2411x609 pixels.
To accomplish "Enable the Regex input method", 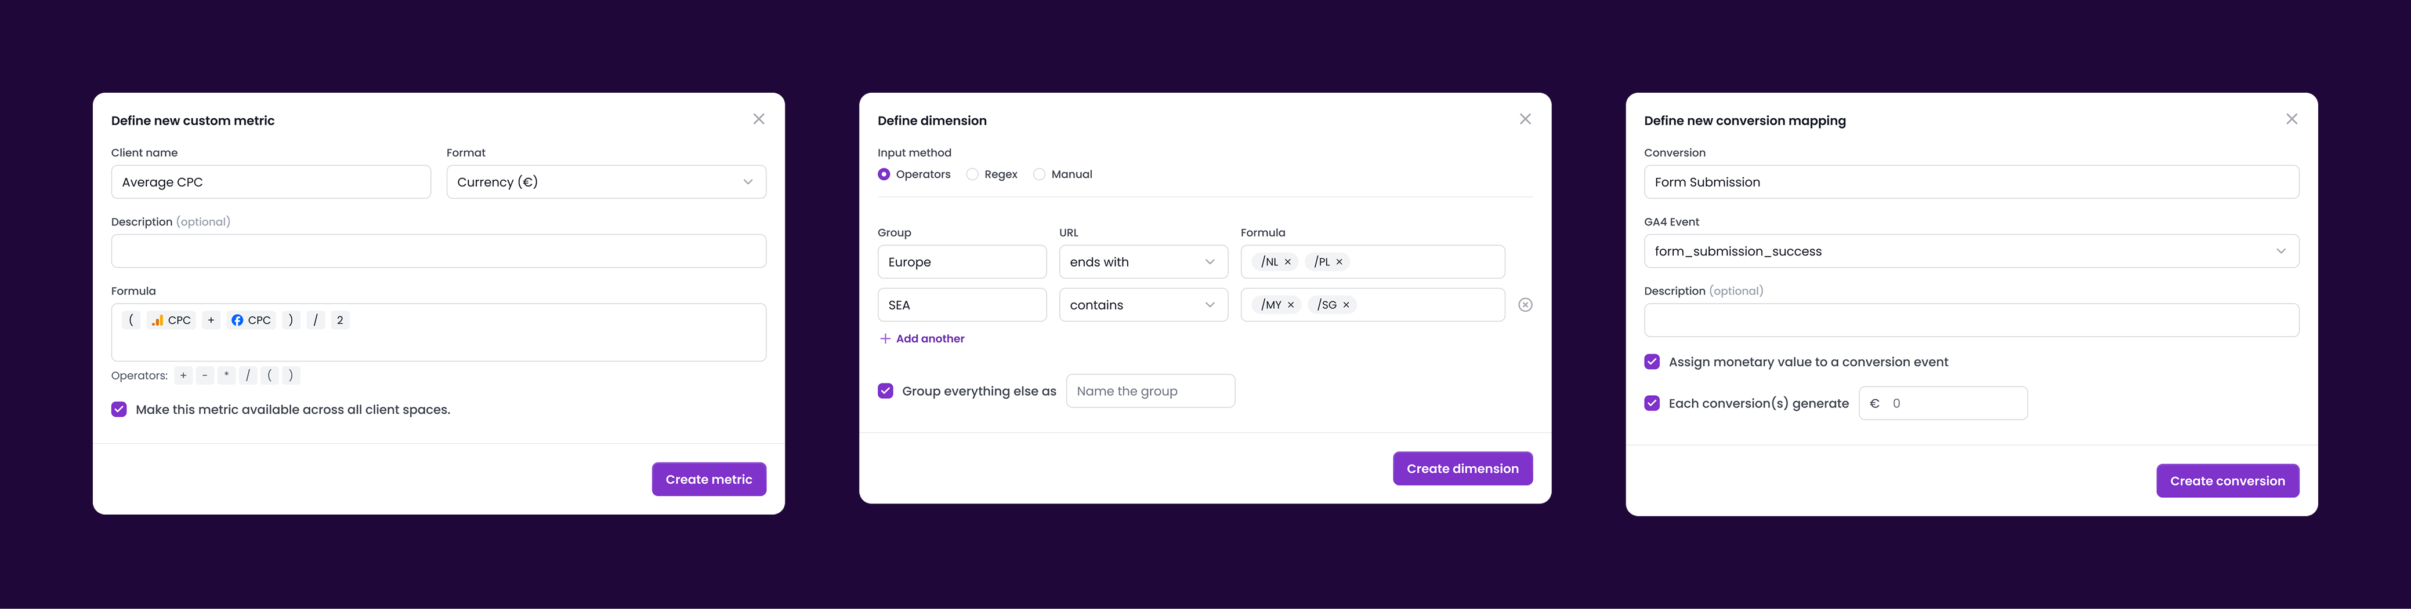I will pos(972,173).
